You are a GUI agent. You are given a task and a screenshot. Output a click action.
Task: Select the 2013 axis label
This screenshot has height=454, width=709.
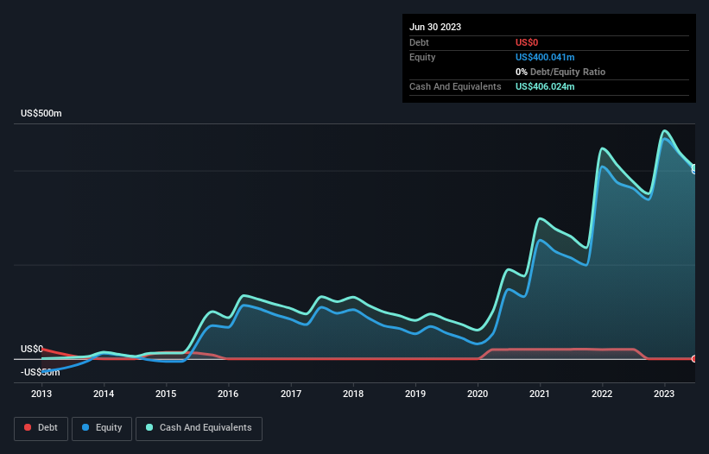41,394
